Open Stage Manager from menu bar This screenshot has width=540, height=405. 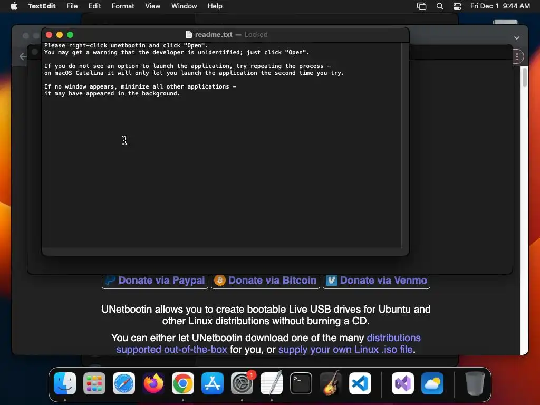coord(421,6)
